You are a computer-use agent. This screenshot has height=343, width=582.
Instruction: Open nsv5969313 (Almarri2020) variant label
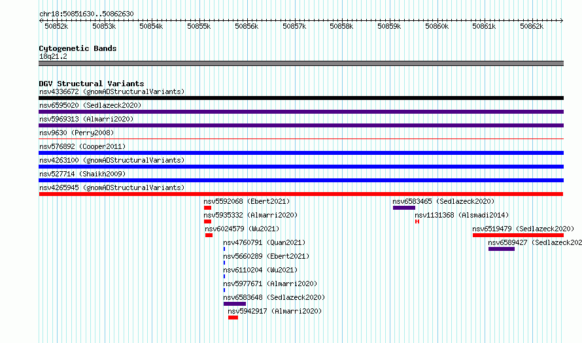tap(86, 119)
